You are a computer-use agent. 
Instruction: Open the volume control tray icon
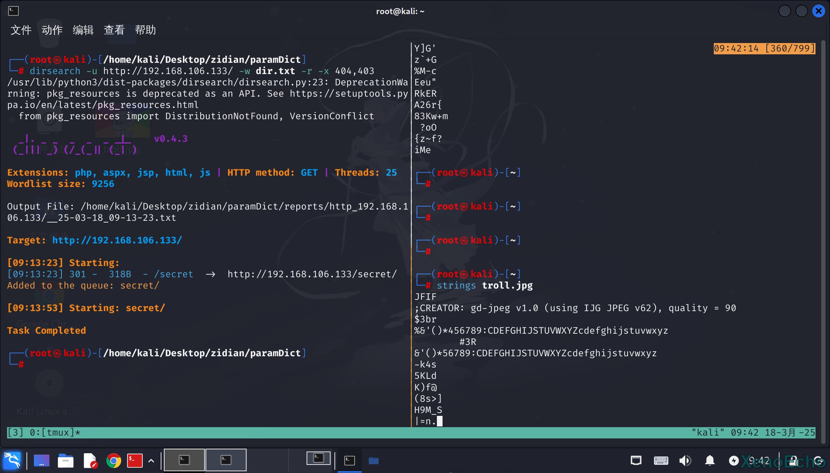(685, 460)
